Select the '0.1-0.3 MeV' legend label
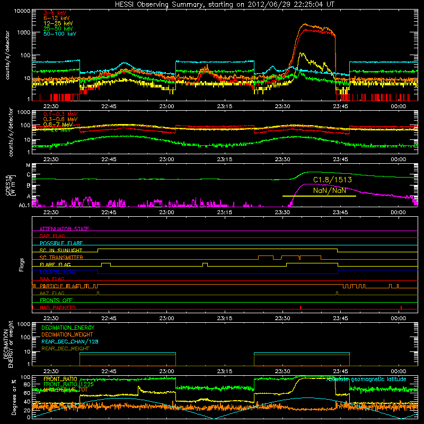This screenshot has height=424, width=424. tap(60, 114)
